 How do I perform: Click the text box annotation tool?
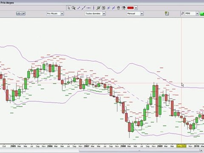(x=104, y=8)
